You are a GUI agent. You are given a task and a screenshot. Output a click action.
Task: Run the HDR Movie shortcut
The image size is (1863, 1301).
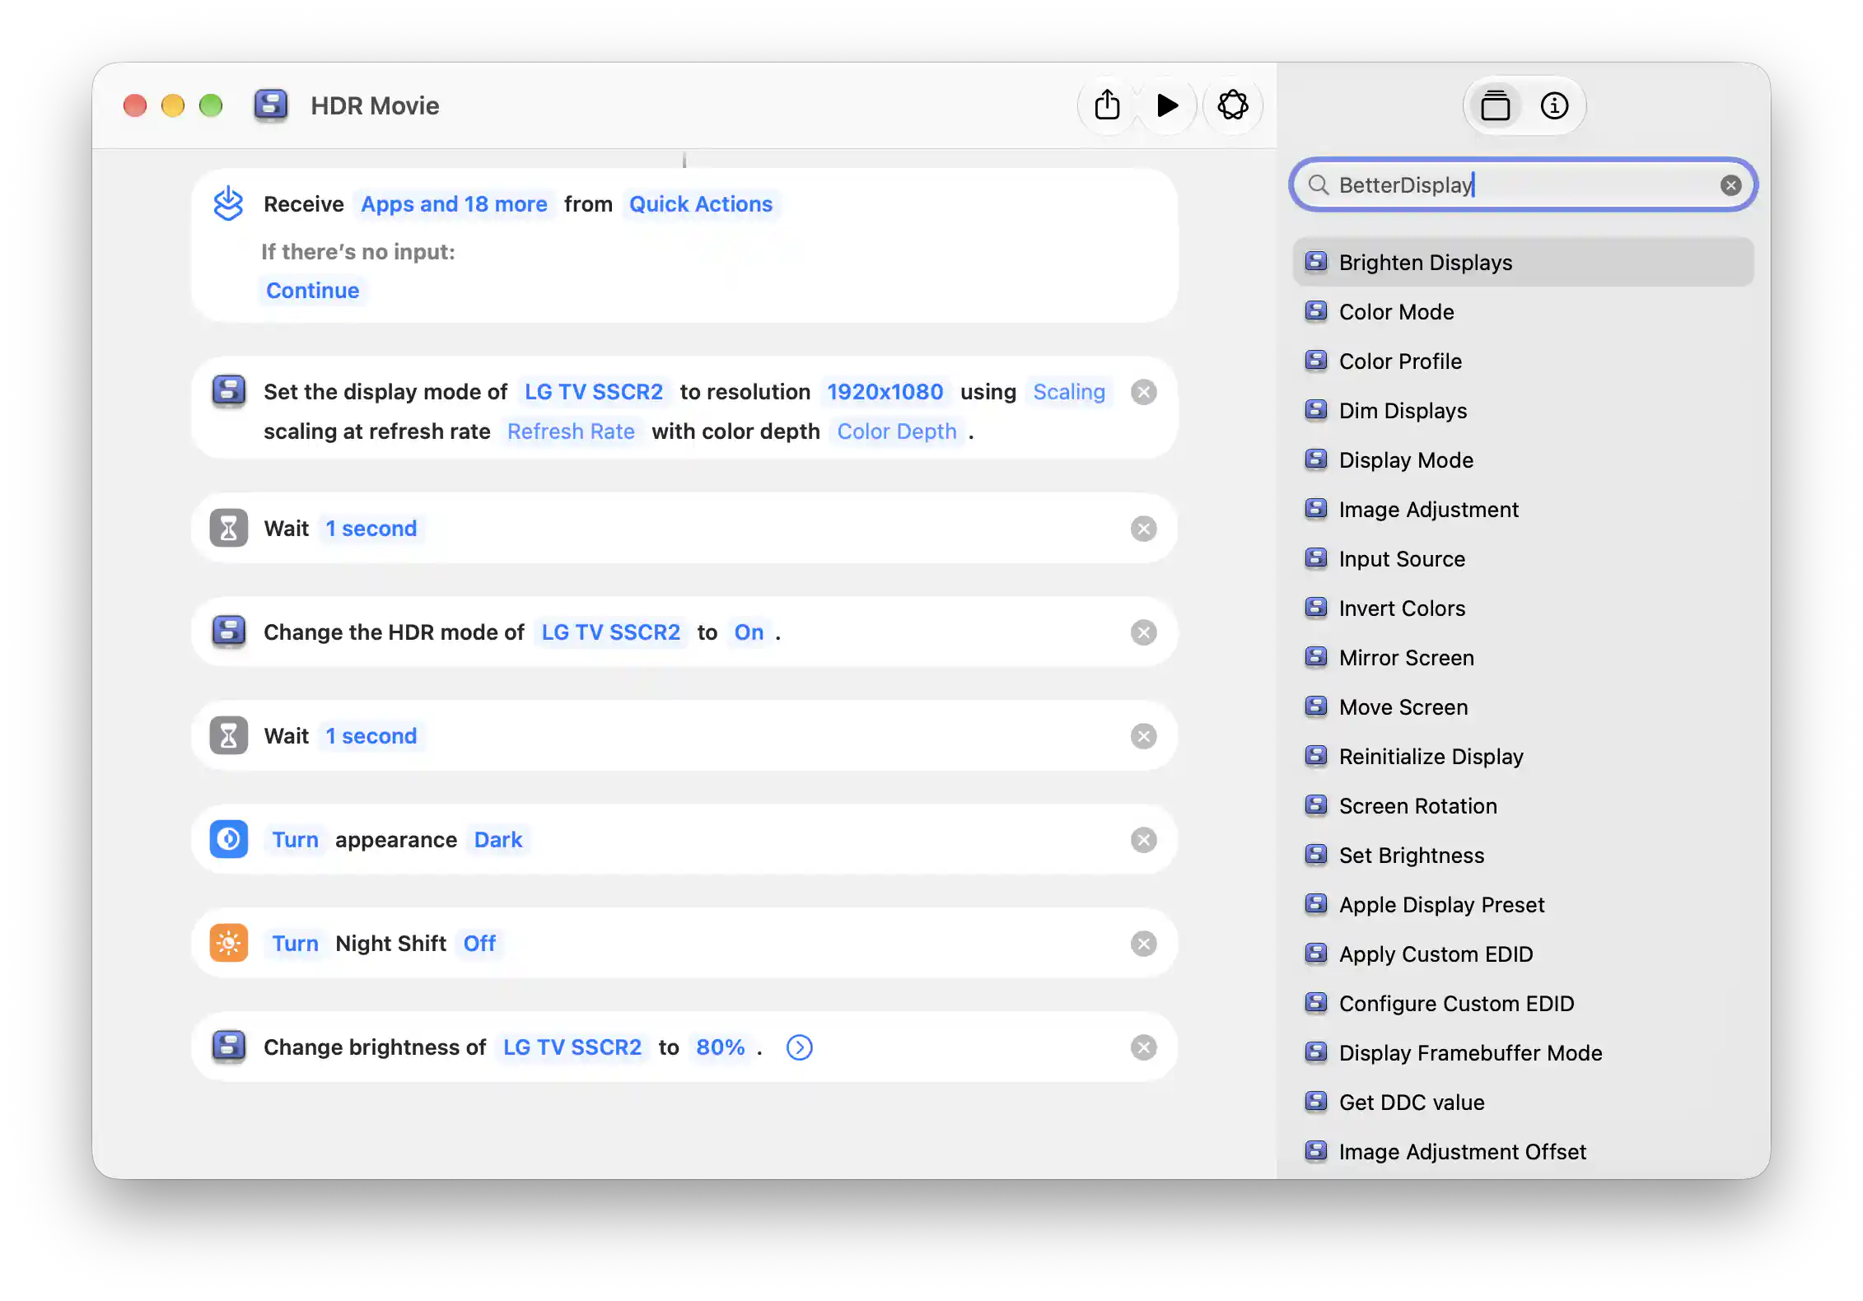1166,105
